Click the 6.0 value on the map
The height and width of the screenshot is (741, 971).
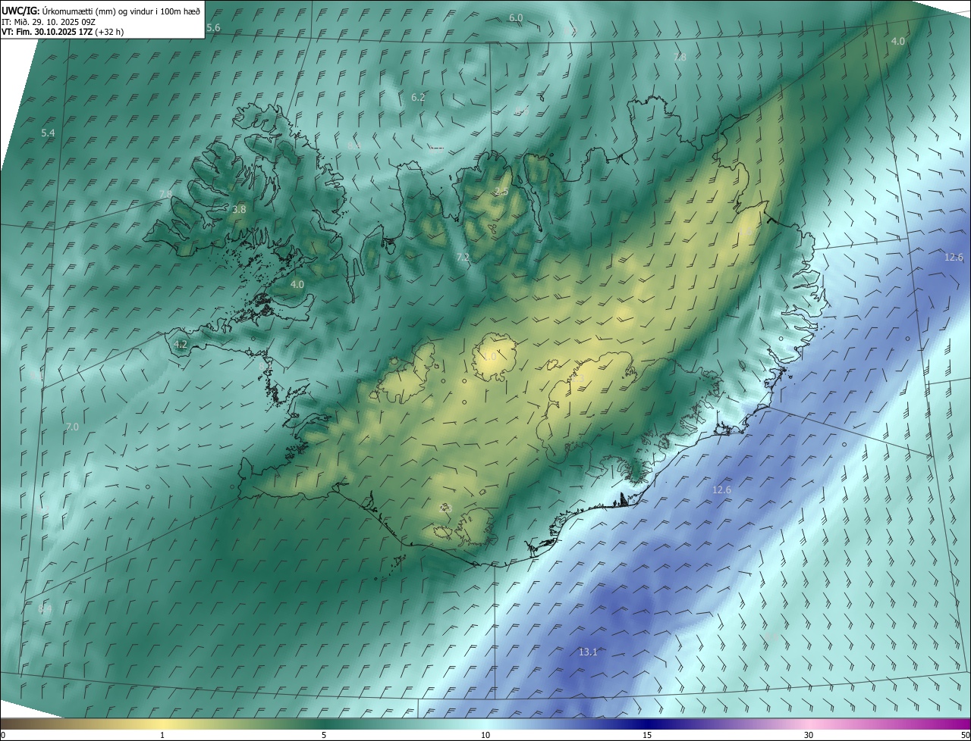tap(516, 17)
